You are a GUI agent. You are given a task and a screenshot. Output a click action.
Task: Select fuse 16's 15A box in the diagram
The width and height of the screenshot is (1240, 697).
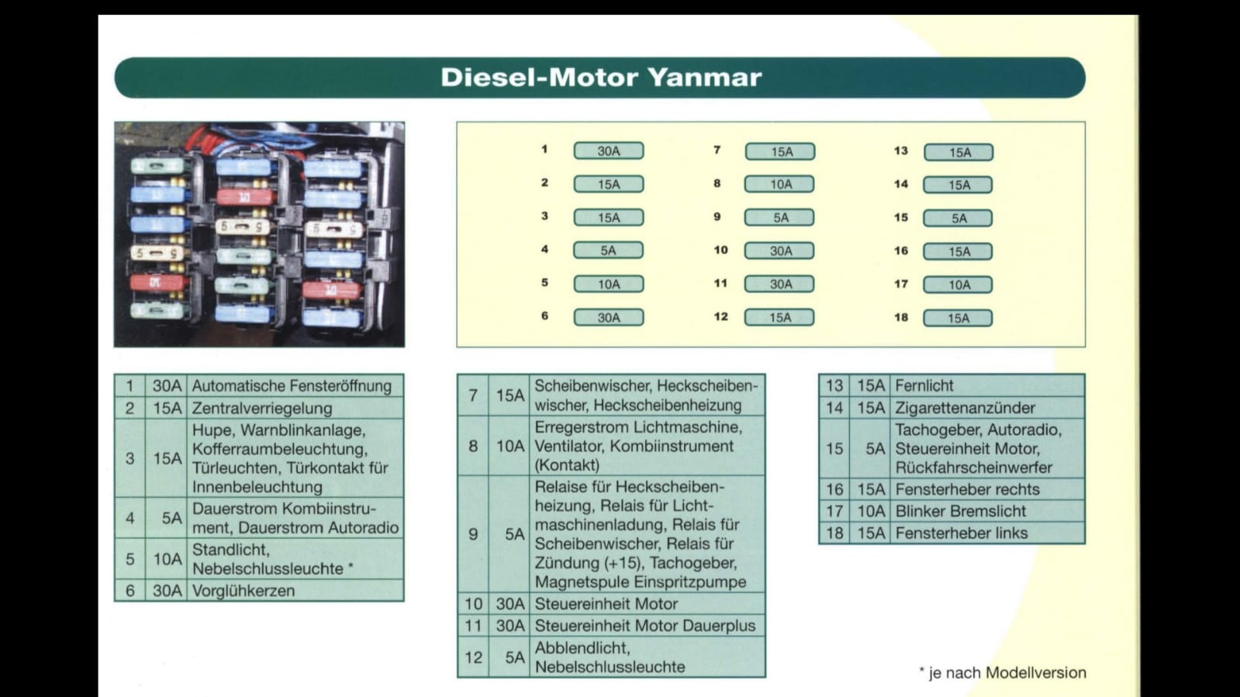[958, 252]
